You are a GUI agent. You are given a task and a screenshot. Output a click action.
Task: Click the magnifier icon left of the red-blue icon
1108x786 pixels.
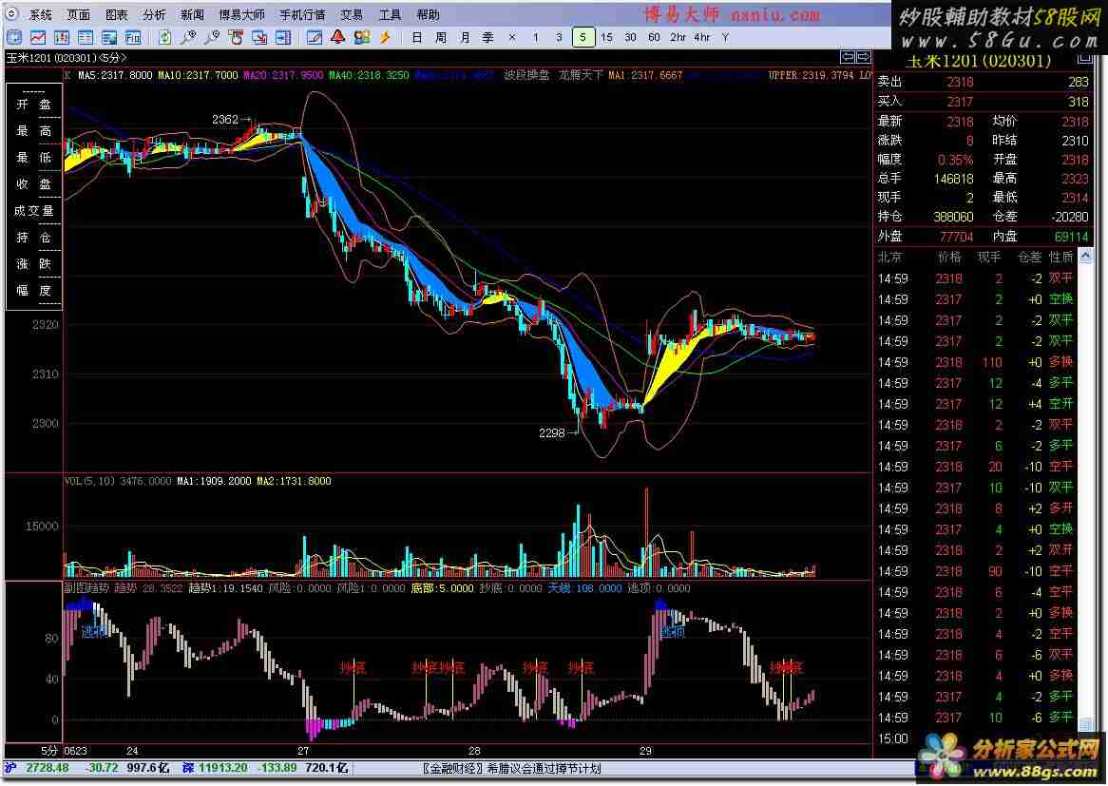click(212, 37)
